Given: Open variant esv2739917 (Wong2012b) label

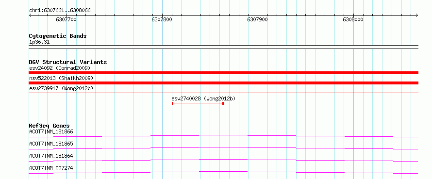Looking at the screenshot, I should pyautogui.click(x=61, y=88).
